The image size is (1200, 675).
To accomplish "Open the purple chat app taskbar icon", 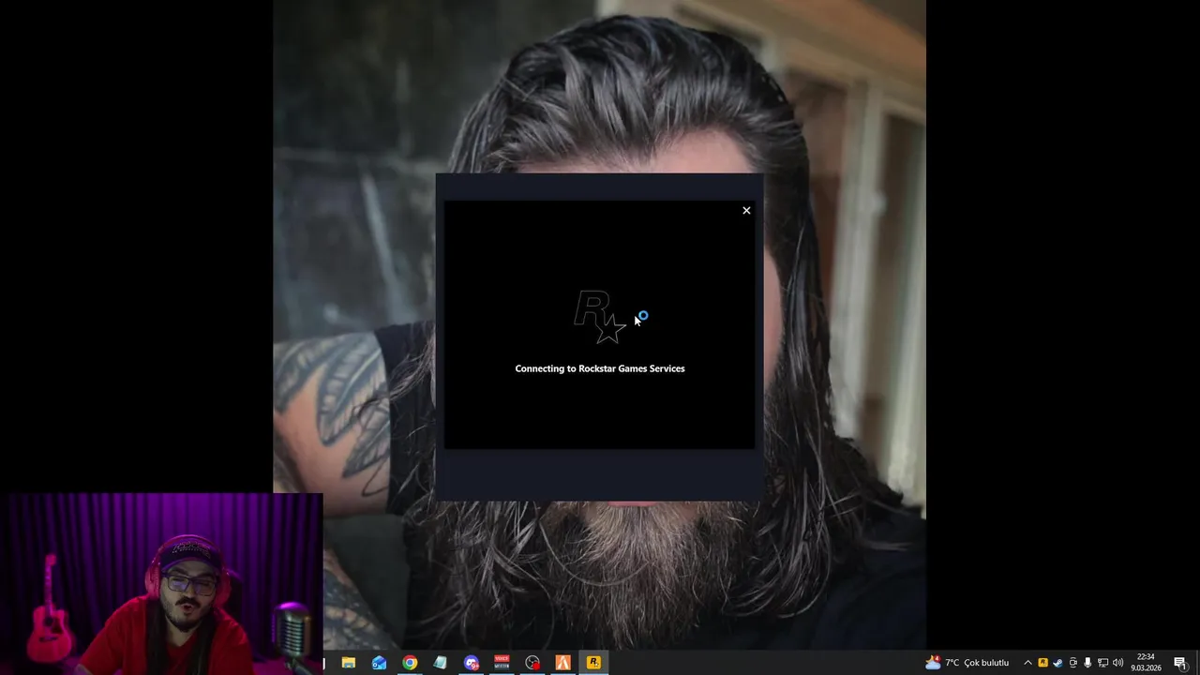I will tap(472, 663).
